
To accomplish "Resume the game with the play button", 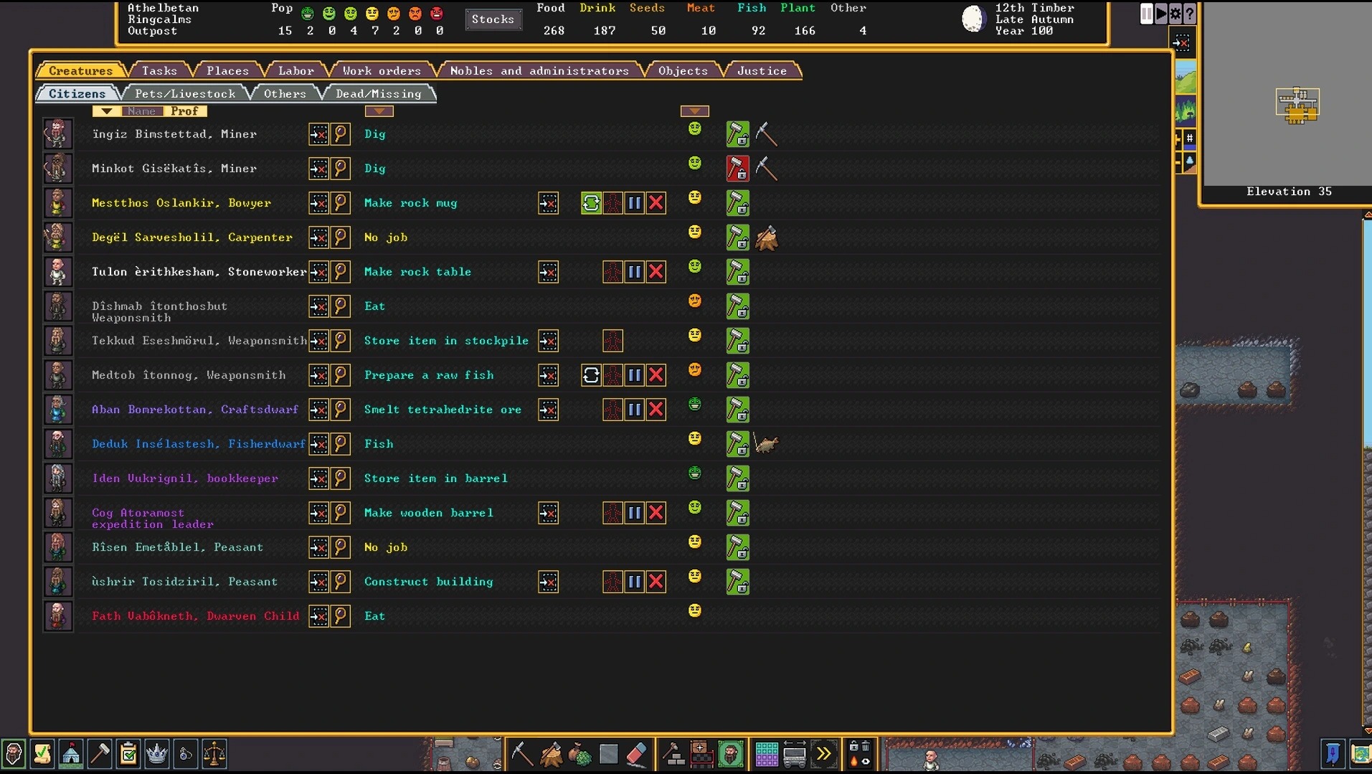I will point(1160,13).
